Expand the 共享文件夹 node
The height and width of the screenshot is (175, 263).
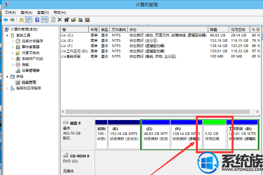click(x=13, y=53)
